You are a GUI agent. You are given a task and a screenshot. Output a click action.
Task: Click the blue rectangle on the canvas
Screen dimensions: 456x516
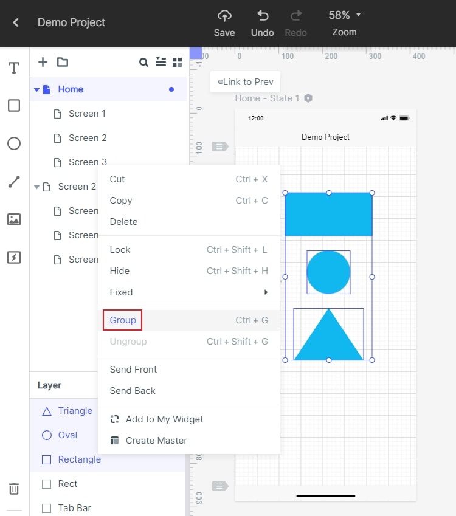point(328,215)
